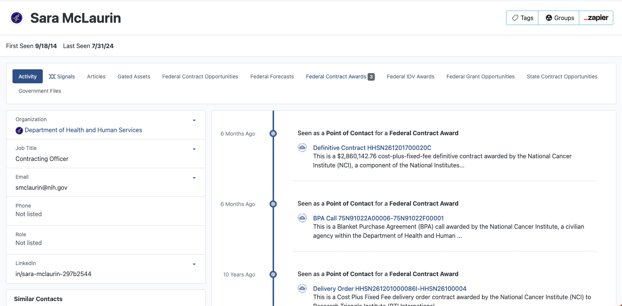Expand the Organization field dropdown arrow
This screenshot has height=306, width=622.
pos(194,120)
